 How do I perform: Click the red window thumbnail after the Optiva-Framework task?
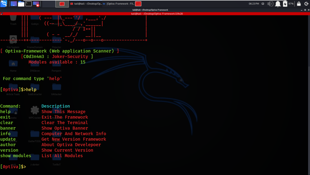(x=138, y=4)
